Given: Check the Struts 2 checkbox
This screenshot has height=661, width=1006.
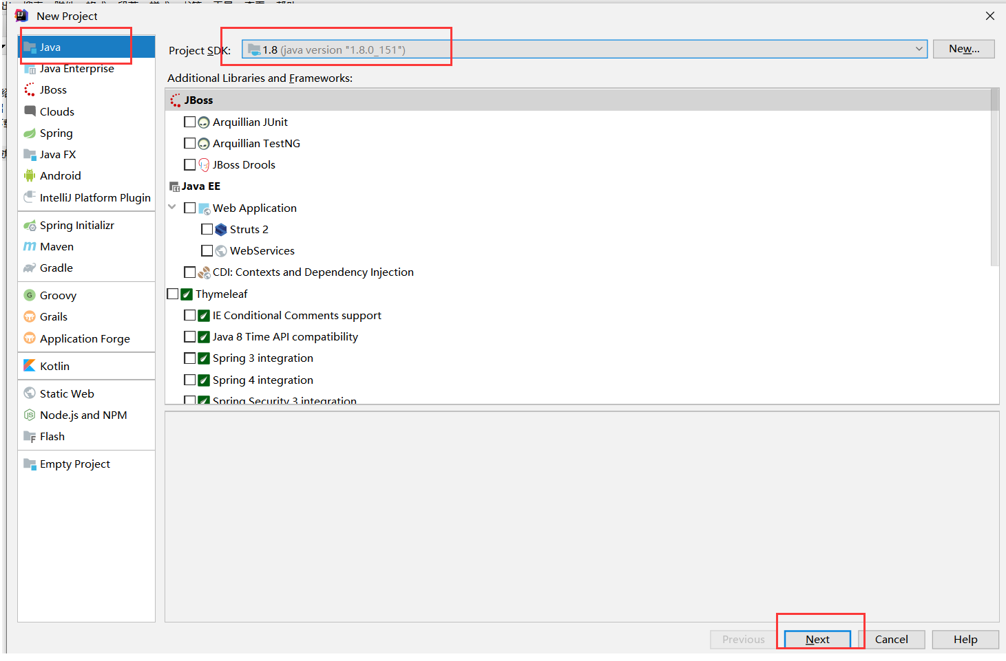Looking at the screenshot, I should pos(207,229).
